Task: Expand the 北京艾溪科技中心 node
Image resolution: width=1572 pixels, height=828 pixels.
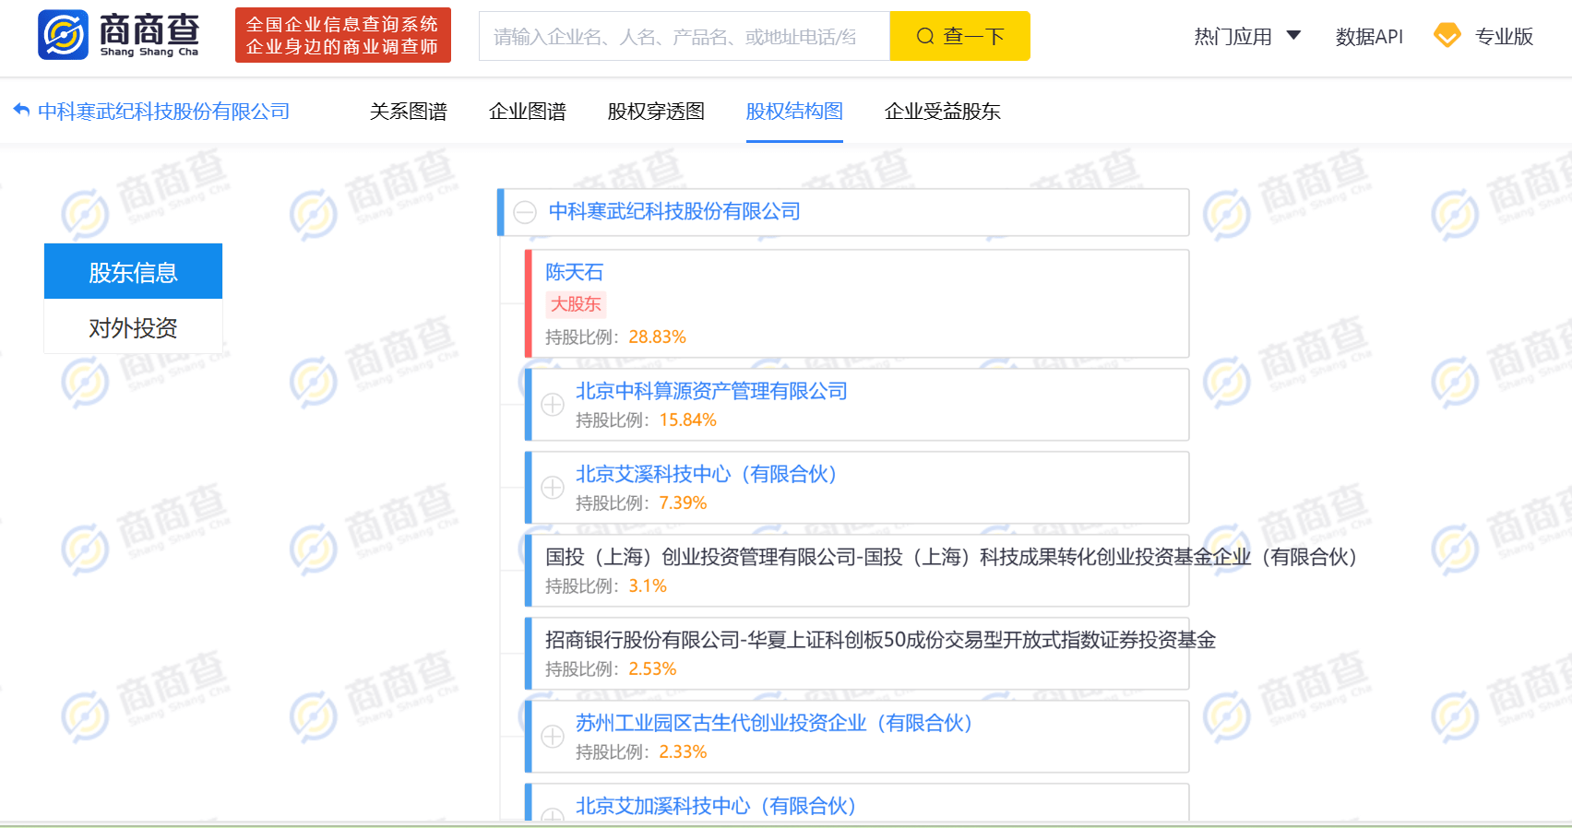Action: 553,488
